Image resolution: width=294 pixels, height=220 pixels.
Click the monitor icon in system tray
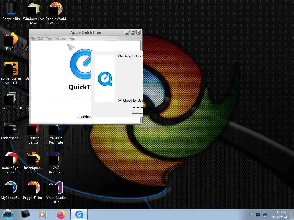pyautogui.click(x=258, y=215)
